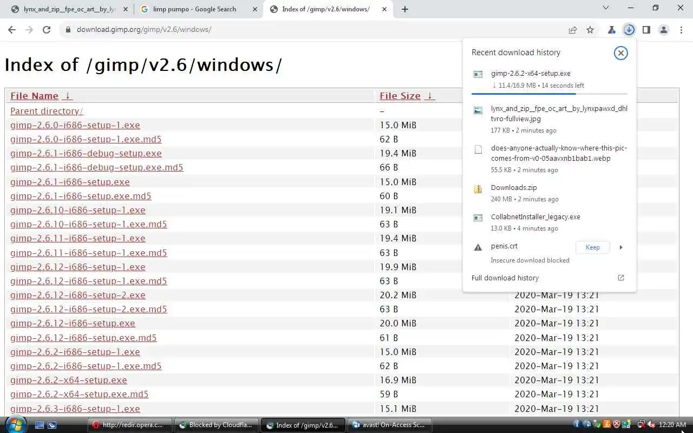Open the tab search chevron
The height and width of the screenshot is (433, 693).
coord(605,8)
